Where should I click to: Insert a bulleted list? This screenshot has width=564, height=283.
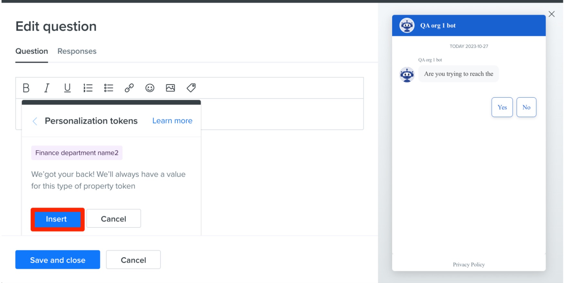tap(109, 88)
